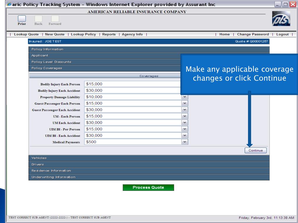Click the Continue button
This screenshot has height=223, width=298.
256,150
